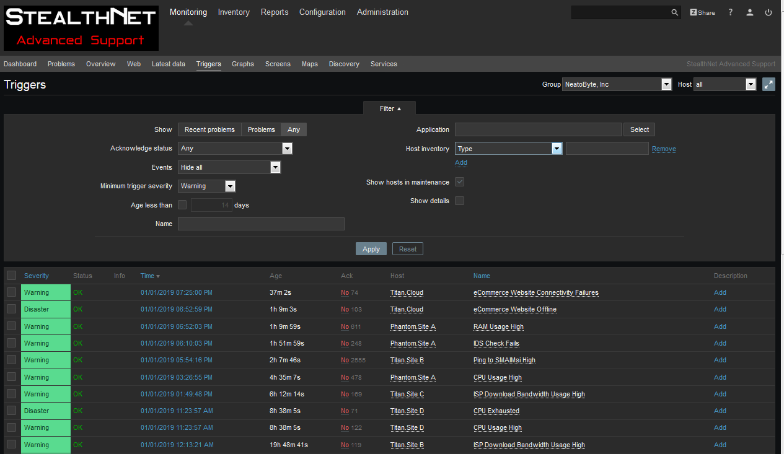Open the eCommerce Website Connectivity Failures trigger
Screen dimensions: 784x454
[536, 292]
